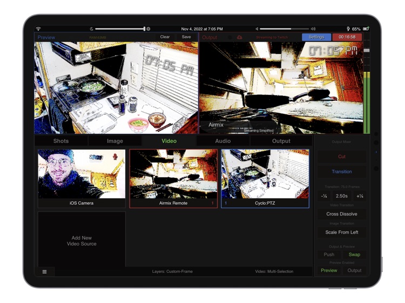The image size is (405, 303).
Task: Click the blue Preview title label
Action: pyautogui.click(x=46, y=37)
